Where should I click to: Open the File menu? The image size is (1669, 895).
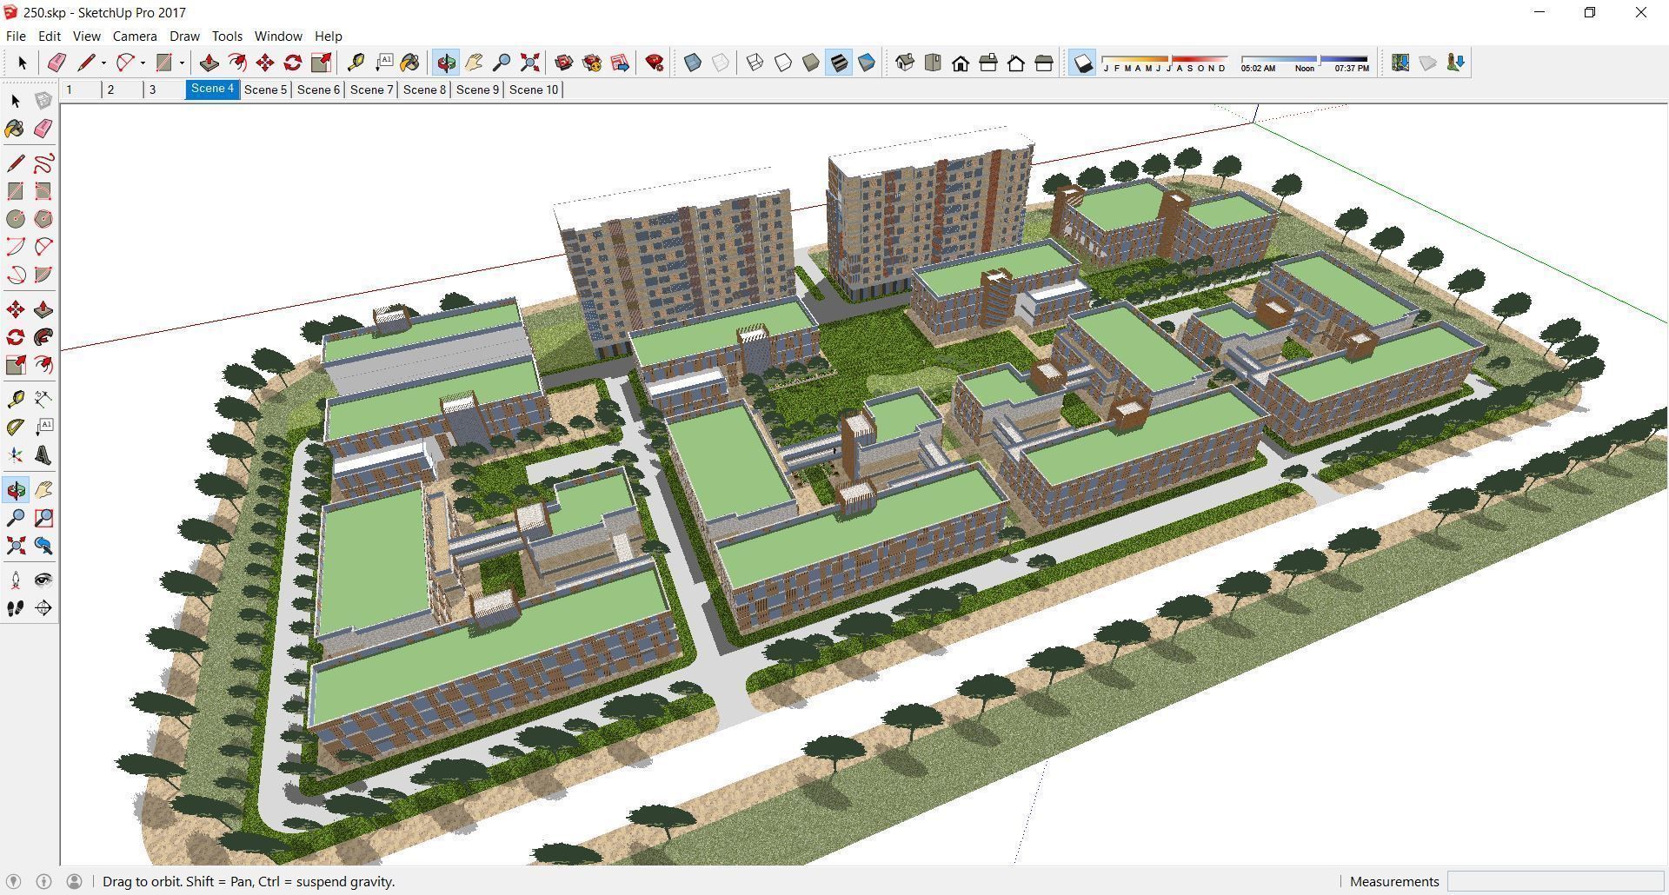16,36
